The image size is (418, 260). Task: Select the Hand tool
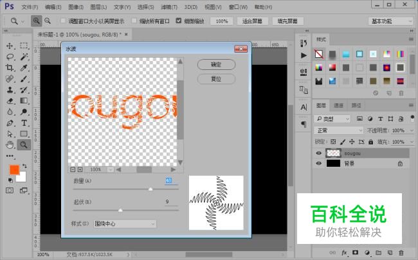click(10, 145)
